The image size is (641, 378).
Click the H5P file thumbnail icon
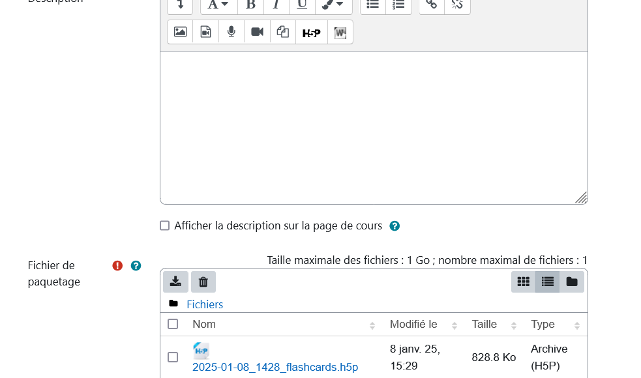[201, 351]
